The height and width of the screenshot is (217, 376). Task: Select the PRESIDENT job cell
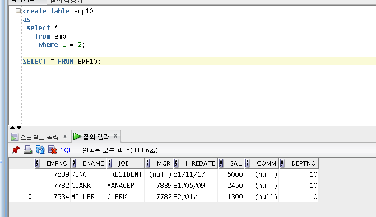(126, 174)
